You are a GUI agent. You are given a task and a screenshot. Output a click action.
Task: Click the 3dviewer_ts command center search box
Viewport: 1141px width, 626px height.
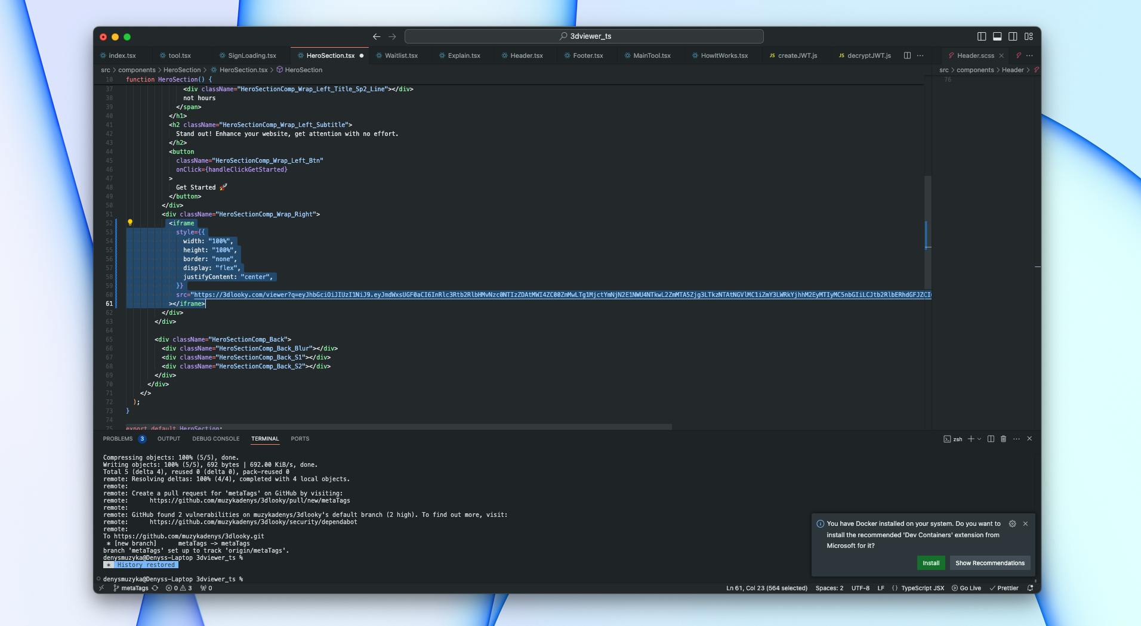click(x=584, y=36)
